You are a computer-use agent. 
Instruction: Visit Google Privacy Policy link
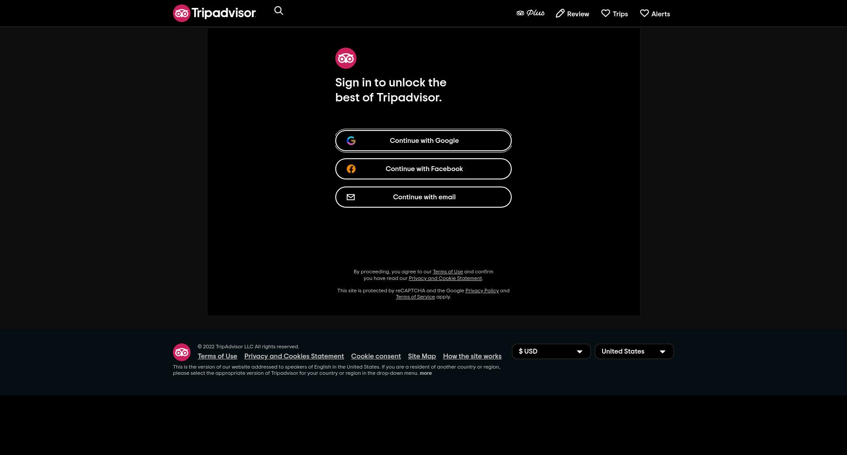click(x=482, y=291)
